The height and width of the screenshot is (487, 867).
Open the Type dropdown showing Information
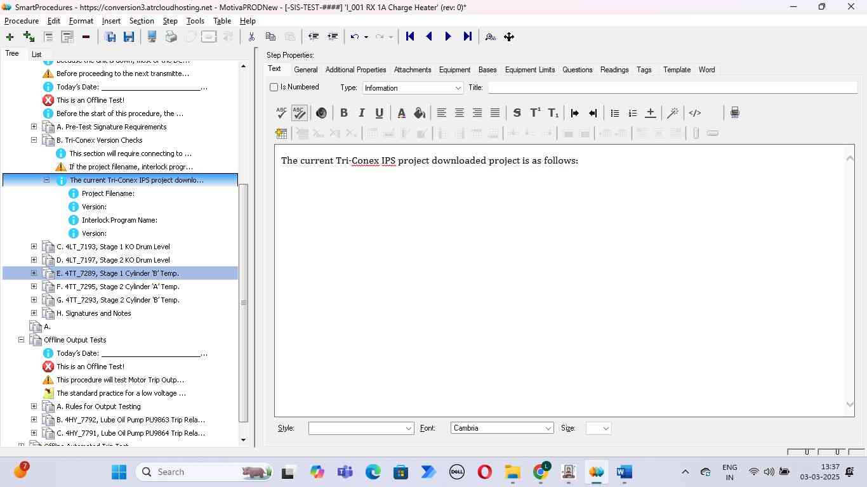pos(413,88)
